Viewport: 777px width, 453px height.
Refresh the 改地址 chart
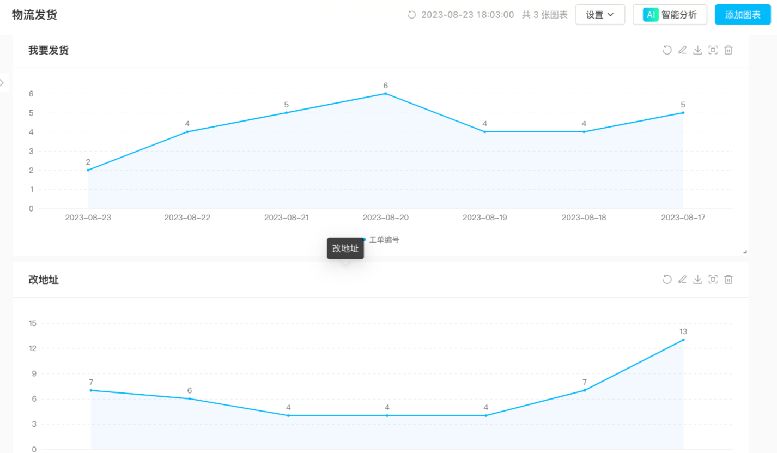[x=667, y=280]
